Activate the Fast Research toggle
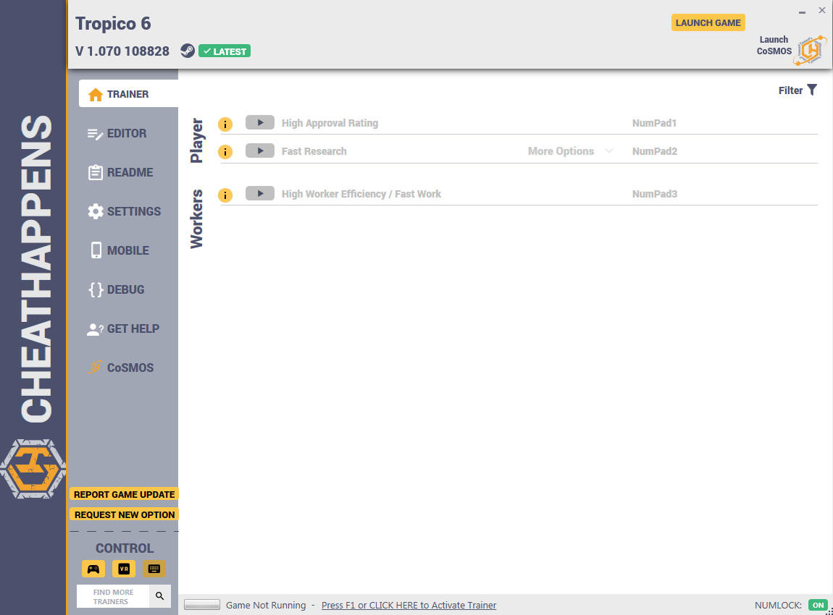The image size is (833, 615). coord(260,150)
